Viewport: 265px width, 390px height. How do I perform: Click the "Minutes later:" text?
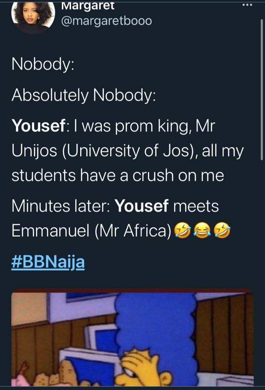[x=61, y=206]
